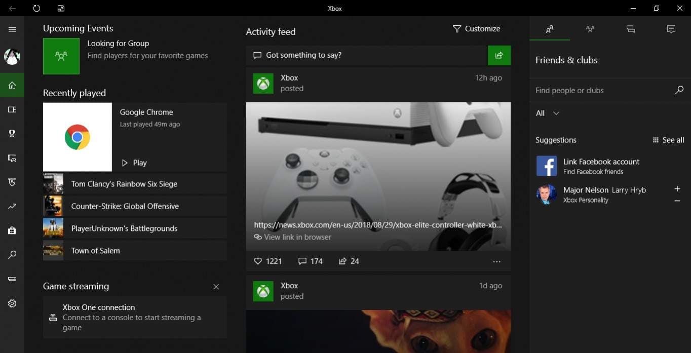Open the hamburger menu in the sidebar
This screenshot has height=353, width=691.
(x=12, y=29)
